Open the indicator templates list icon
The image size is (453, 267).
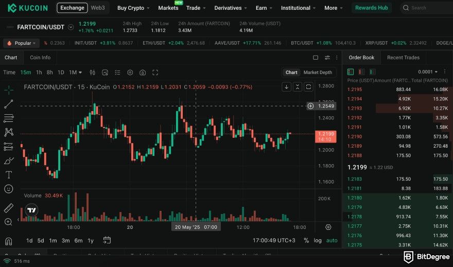pyautogui.click(x=117, y=73)
